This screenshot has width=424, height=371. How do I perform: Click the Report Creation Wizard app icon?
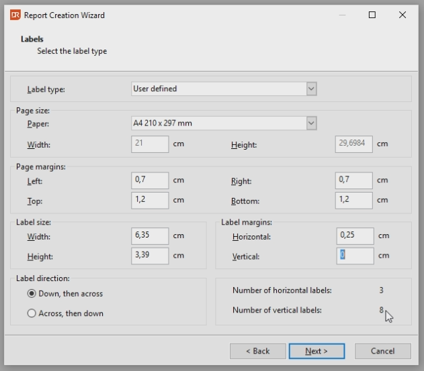[x=15, y=15]
